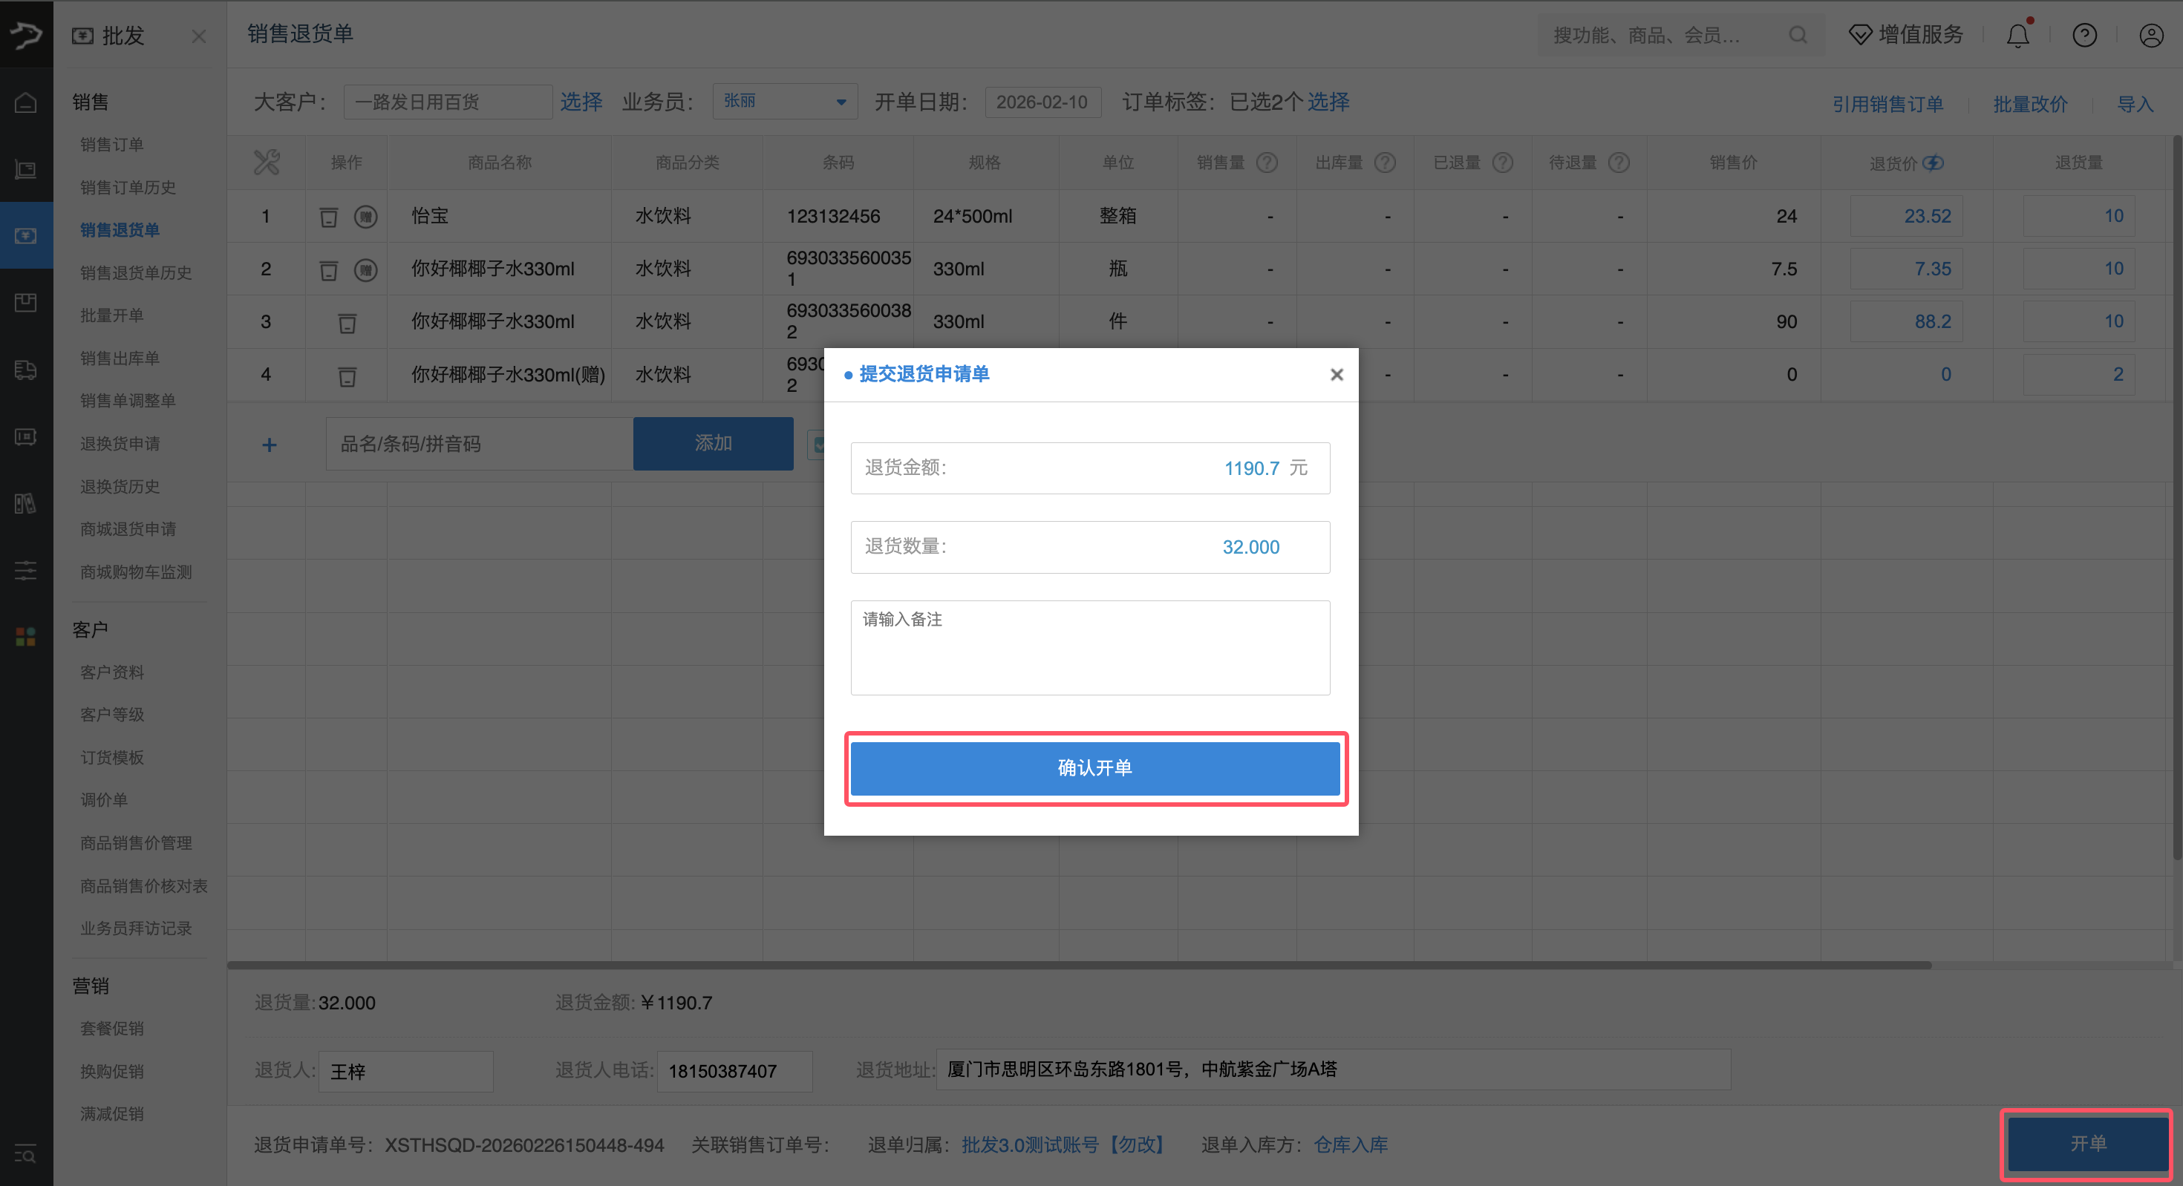Toggle the green checkbox beside the 添加 button
Image resolution: width=2183 pixels, height=1186 pixels.
(x=820, y=443)
